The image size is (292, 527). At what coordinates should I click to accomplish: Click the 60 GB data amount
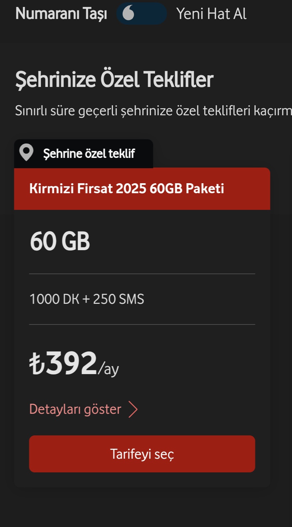pyautogui.click(x=60, y=241)
